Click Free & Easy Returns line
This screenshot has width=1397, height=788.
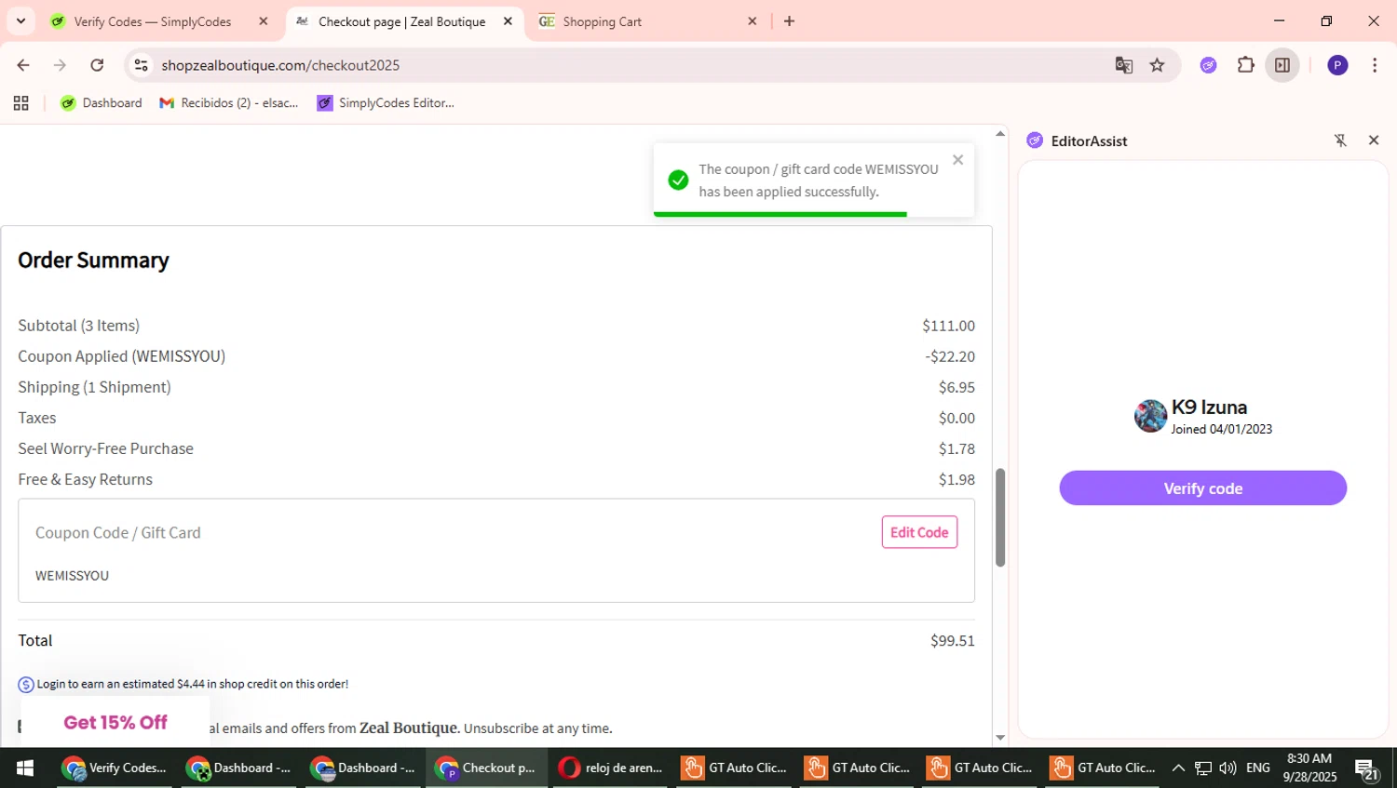coord(85,479)
